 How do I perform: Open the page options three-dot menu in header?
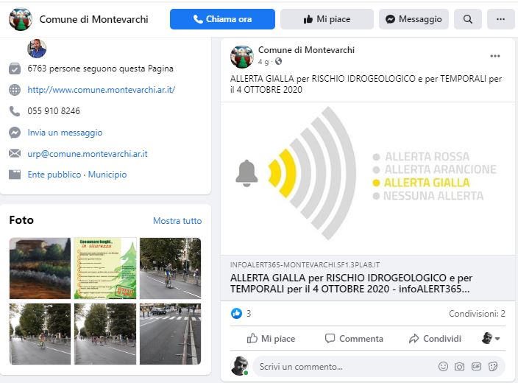coord(500,19)
